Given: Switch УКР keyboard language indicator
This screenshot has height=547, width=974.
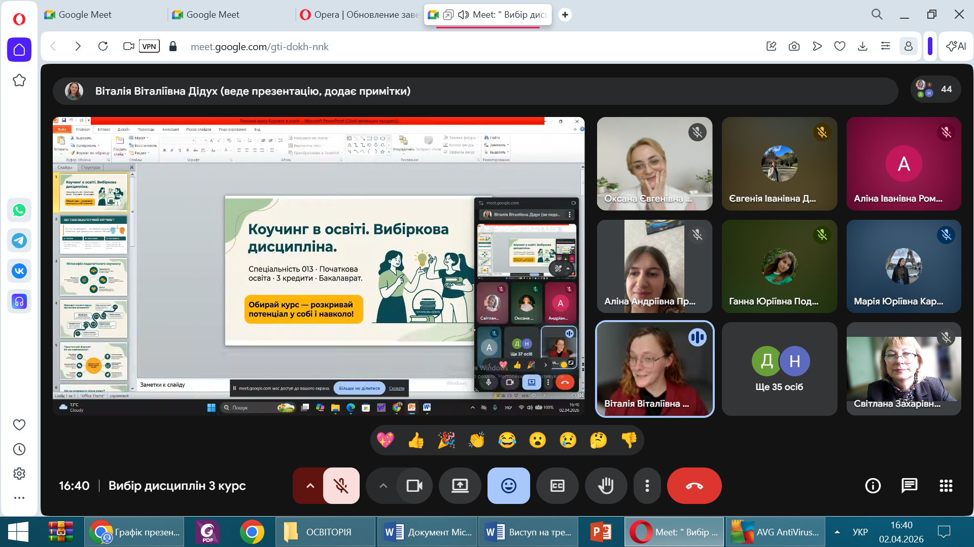Looking at the screenshot, I should click(860, 532).
